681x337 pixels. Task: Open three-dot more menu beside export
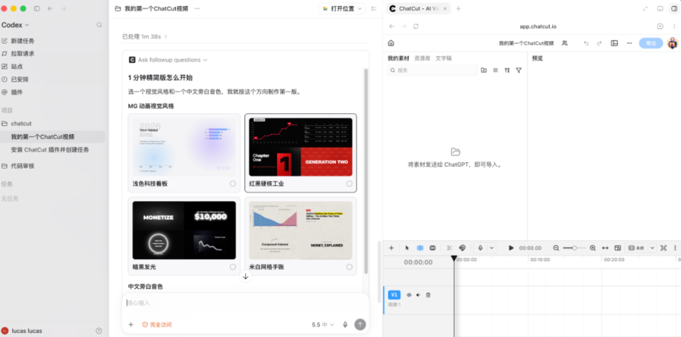click(630, 43)
